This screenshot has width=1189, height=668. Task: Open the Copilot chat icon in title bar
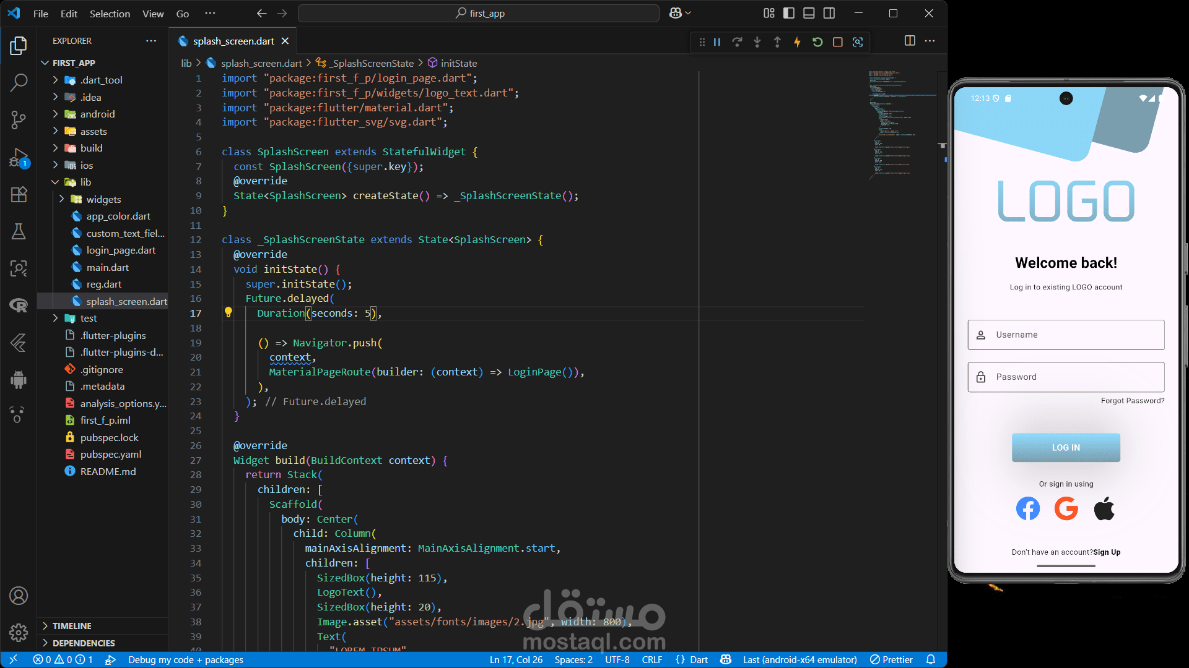click(676, 13)
